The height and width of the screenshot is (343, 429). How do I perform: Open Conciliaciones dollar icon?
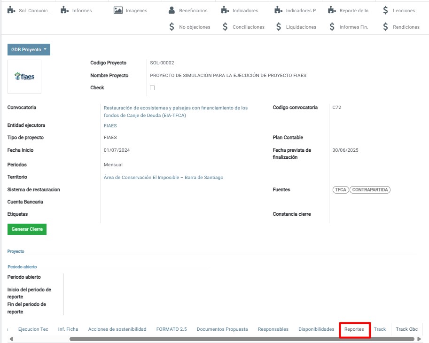pyautogui.click(x=225, y=27)
